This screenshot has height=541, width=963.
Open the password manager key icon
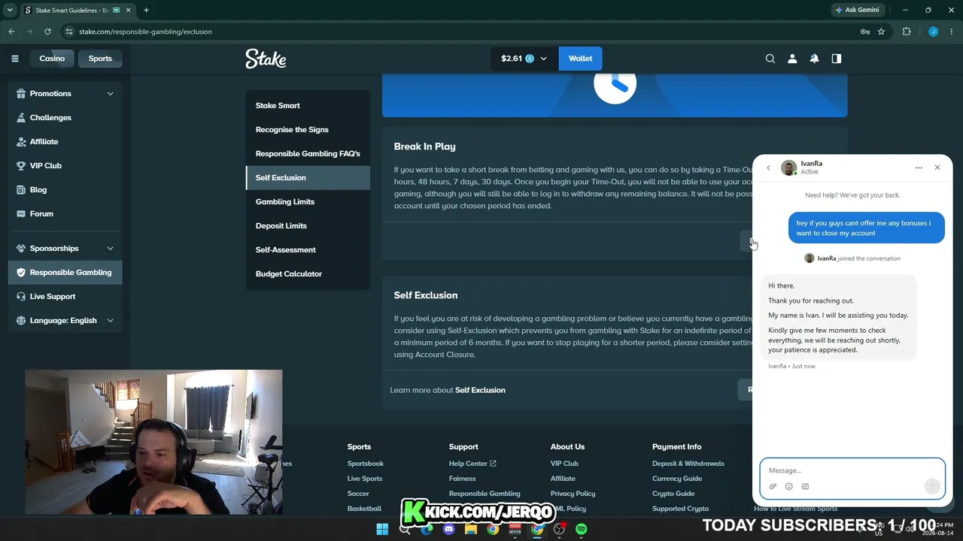(x=865, y=32)
